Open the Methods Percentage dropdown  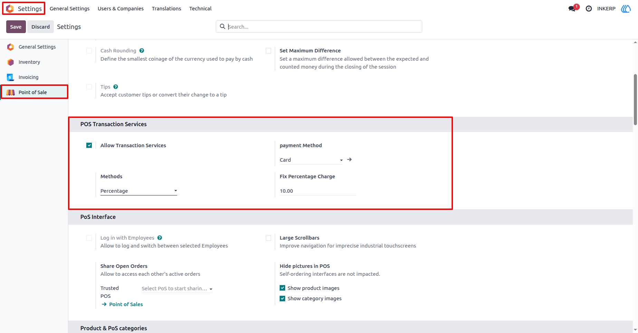(x=139, y=191)
